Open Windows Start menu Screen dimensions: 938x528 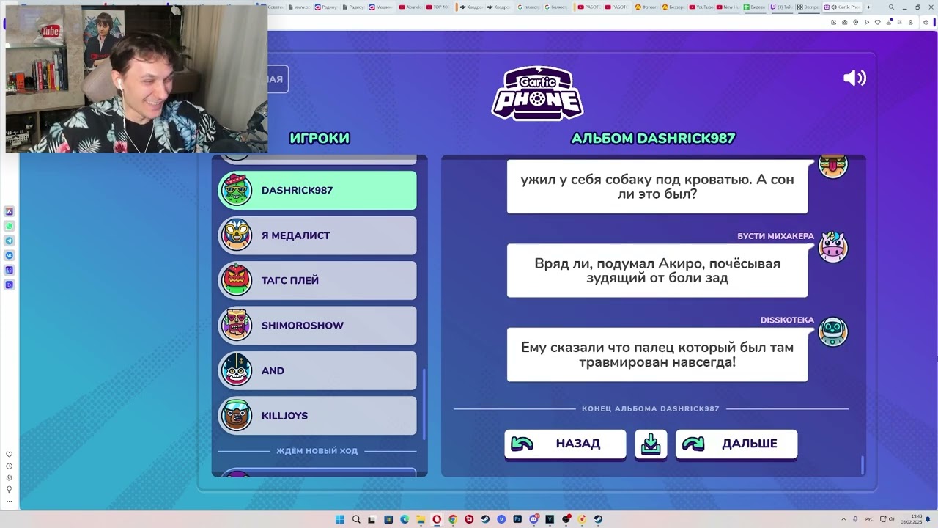coord(340,519)
